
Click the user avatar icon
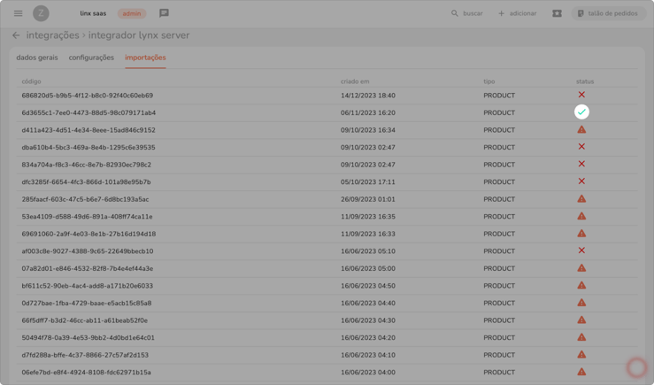click(x=41, y=13)
